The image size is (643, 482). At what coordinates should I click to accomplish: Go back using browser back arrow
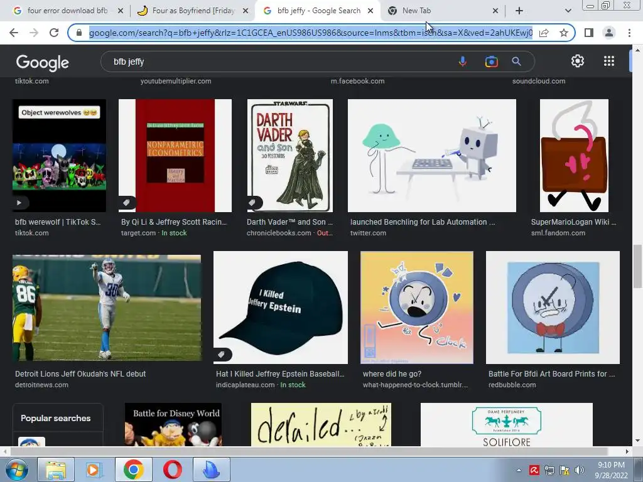pos(14,33)
